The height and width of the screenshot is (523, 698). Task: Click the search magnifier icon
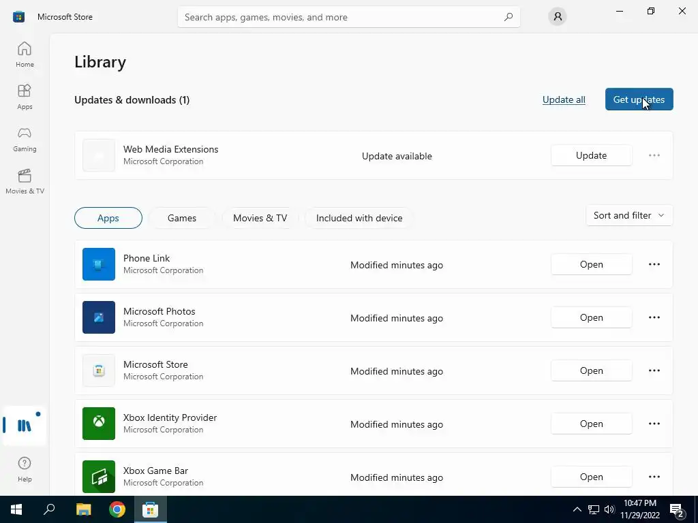point(509,17)
